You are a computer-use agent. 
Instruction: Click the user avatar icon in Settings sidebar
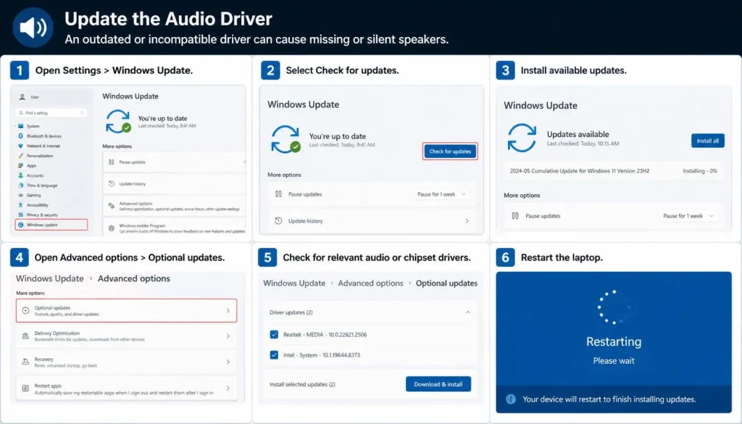click(22, 97)
